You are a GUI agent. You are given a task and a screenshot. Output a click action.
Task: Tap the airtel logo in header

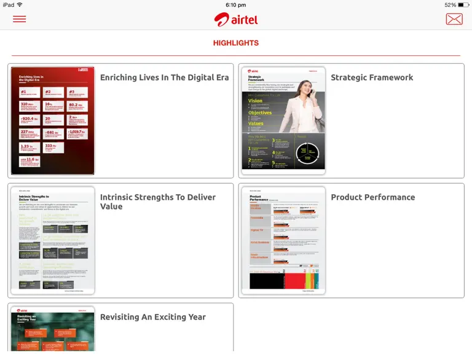tap(236, 20)
